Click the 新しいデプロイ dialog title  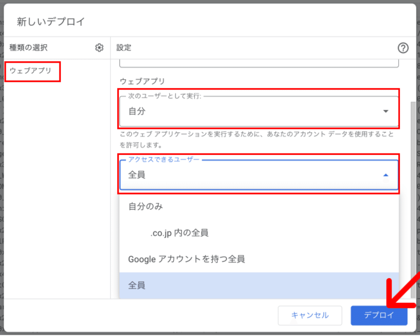point(51,22)
